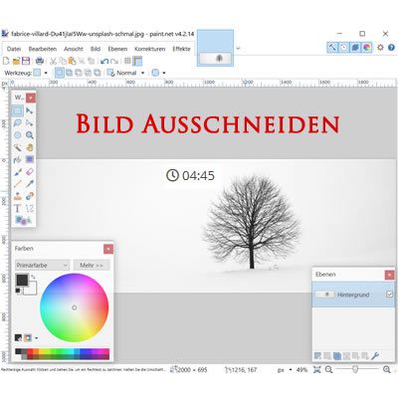Viewport: 398px width, 398px height.
Task: Toggle the Colors window button
Action: click(366, 48)
